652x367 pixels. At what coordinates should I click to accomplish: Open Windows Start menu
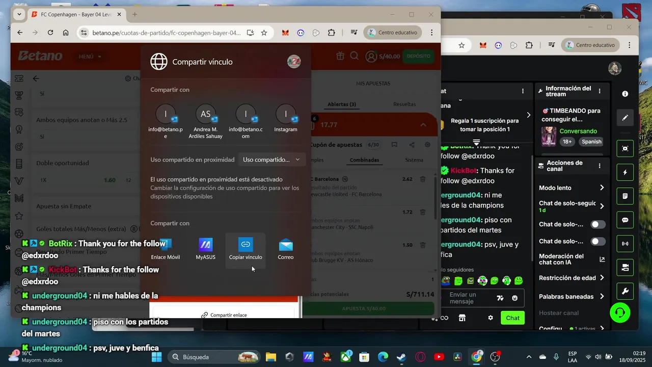tap(156, 357)
